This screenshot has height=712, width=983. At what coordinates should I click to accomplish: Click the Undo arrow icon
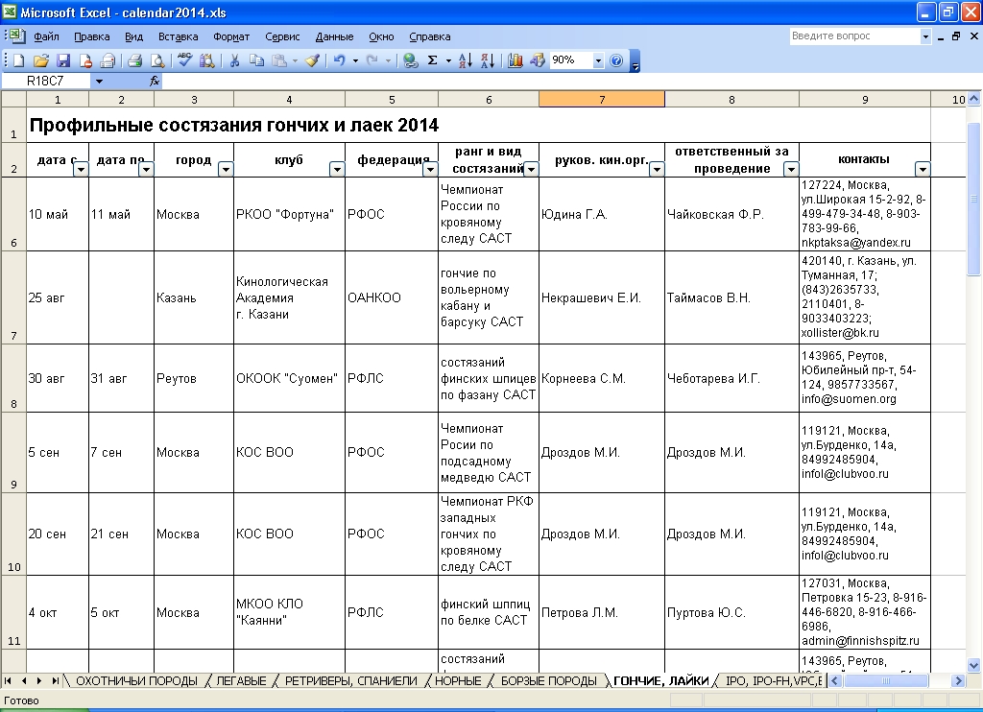pyautogui.click(x=338, y=60)
